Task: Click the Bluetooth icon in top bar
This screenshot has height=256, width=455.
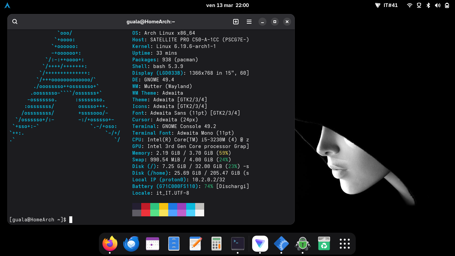Action: [429, 5]
